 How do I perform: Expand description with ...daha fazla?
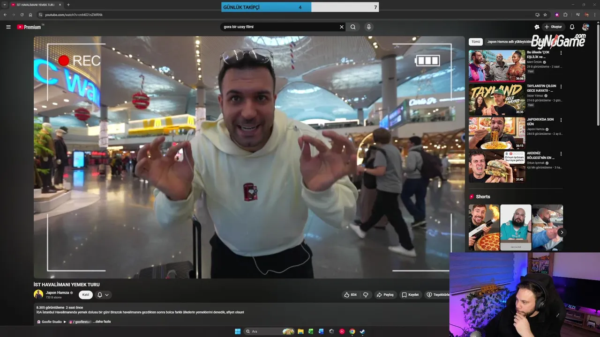point(102,322)
